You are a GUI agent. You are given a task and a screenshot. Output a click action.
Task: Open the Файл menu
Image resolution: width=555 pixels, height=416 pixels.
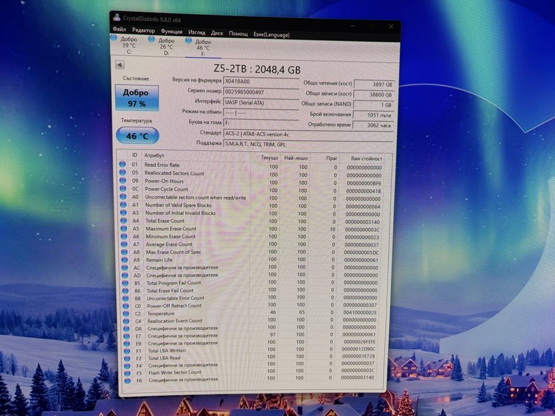120,29
